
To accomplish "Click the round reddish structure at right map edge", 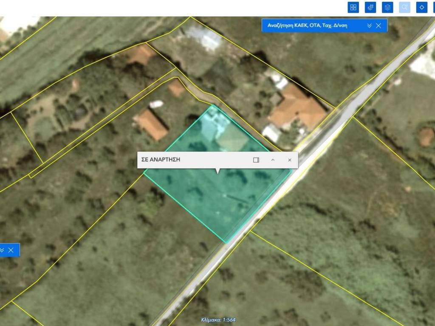I will point(427,137).
